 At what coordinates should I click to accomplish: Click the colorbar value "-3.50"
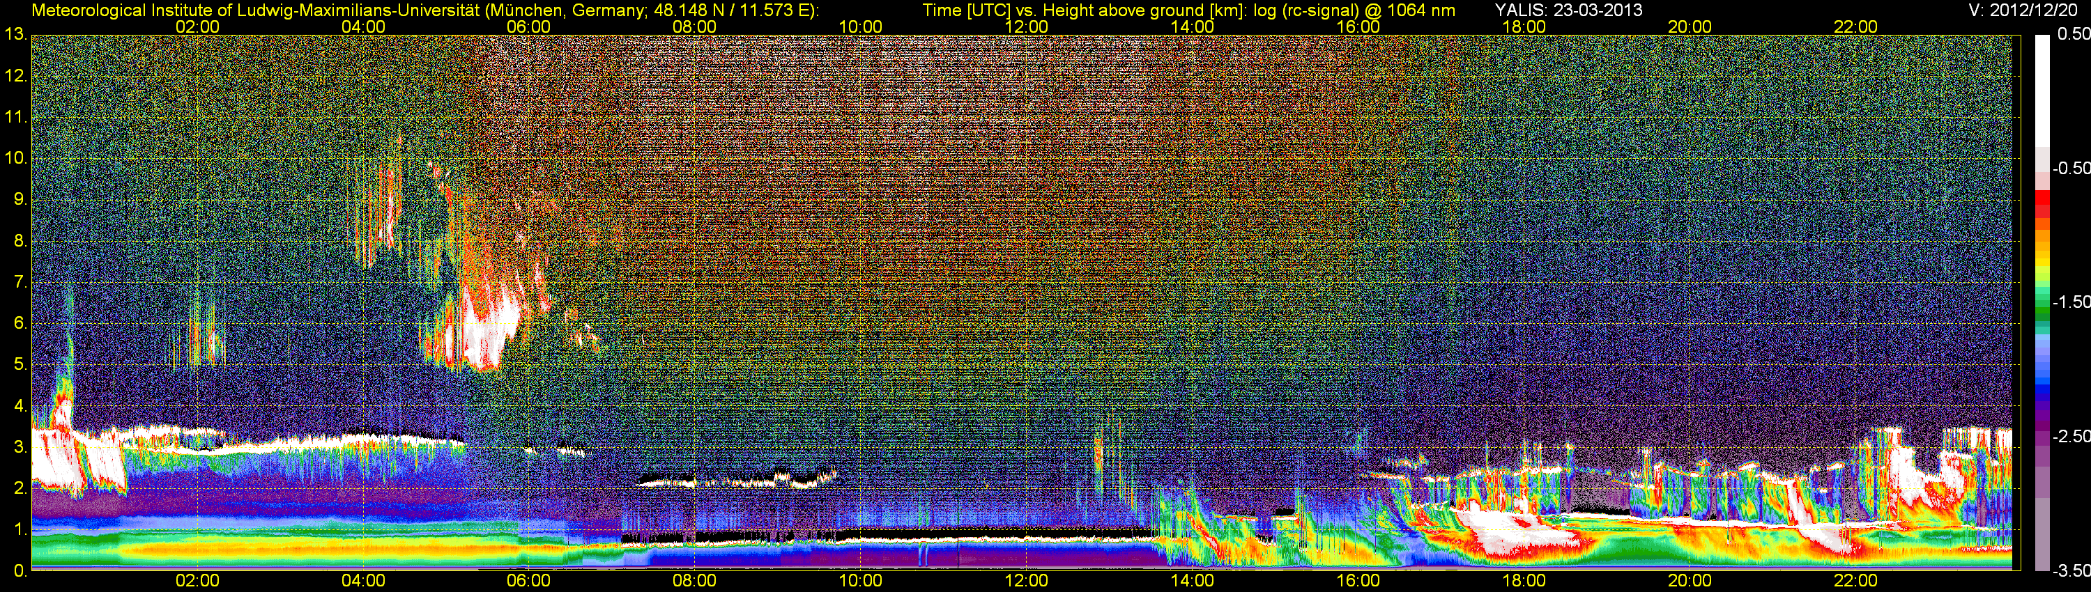point(2071,571)
